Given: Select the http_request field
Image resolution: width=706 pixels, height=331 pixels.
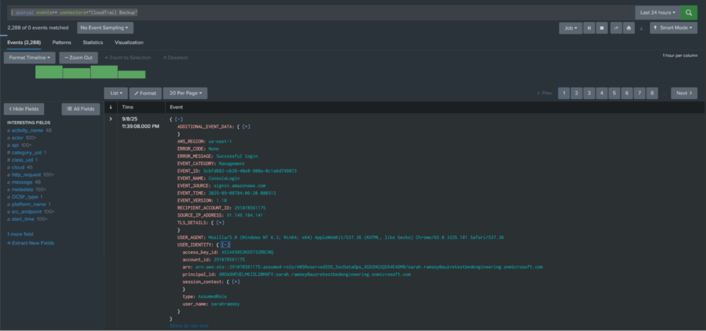Looking at the screenshot, I should coord(27,174).
